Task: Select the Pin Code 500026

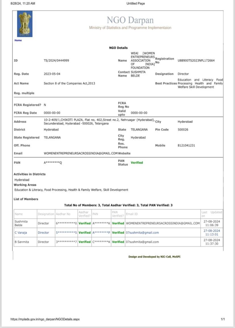Action: pyautogui.click(x=183, y=129)
